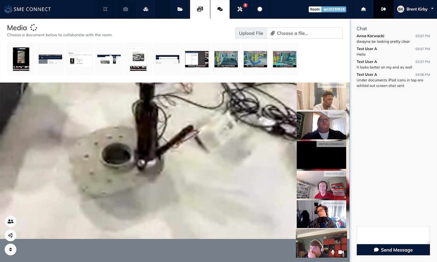Click the record circle icon
Screen dimensions: 437x262
[x=260, y=9]
